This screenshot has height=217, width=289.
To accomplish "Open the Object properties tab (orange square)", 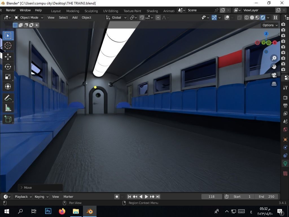I will tap(285, 140).
